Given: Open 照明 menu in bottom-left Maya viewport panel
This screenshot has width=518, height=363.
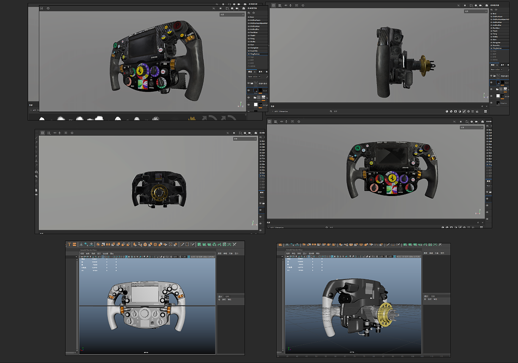Looking at the screenshot, I should (93, 254).
